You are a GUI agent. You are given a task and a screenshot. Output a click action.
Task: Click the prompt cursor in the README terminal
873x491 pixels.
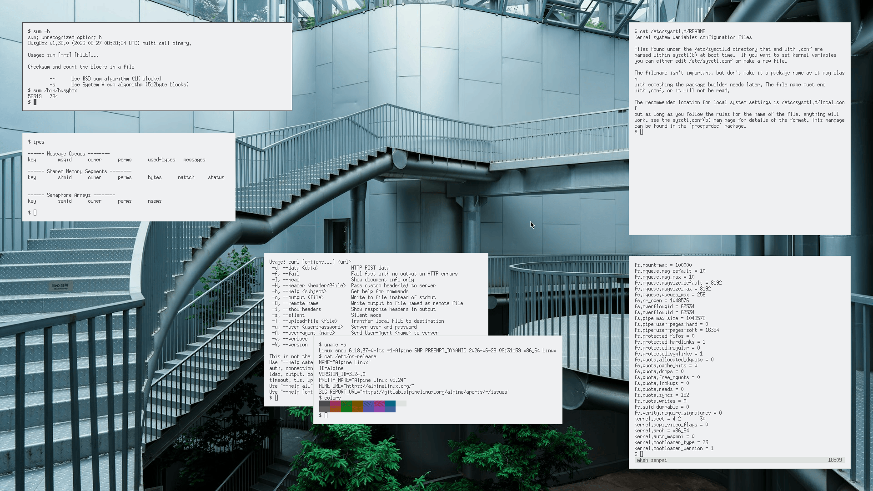642,132
